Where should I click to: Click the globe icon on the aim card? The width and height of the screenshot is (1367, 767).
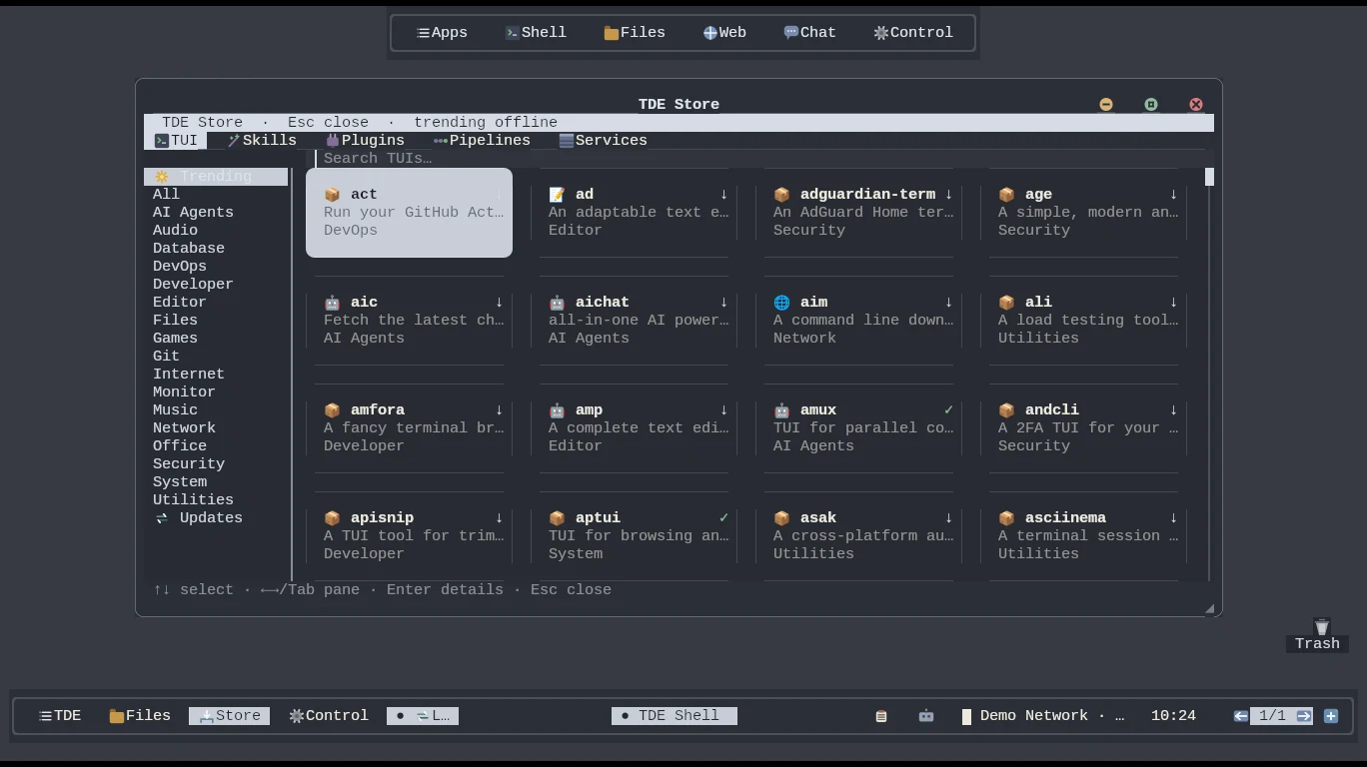click(781, 303)
